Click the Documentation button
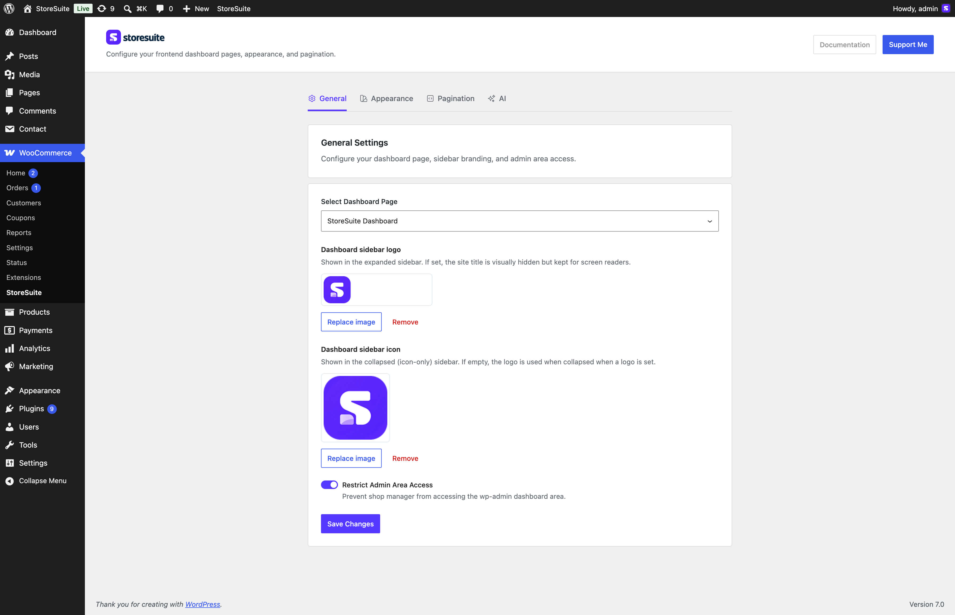The width and height of the screenshot is (955, 615). [844, 44]
